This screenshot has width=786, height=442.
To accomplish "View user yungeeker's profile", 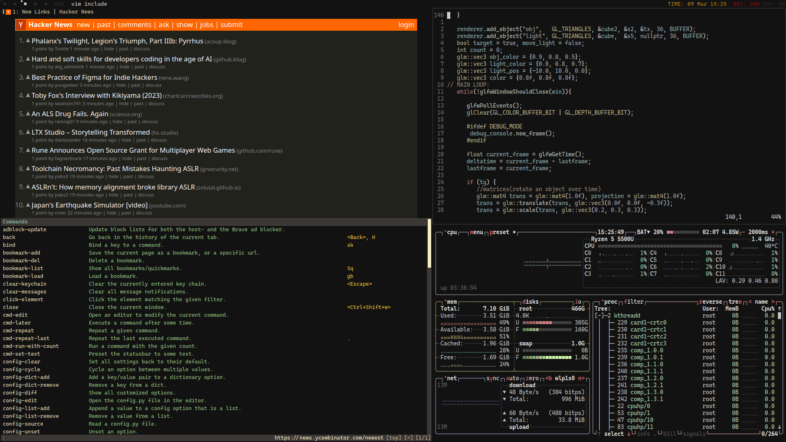I will click(x=66, y=85).
